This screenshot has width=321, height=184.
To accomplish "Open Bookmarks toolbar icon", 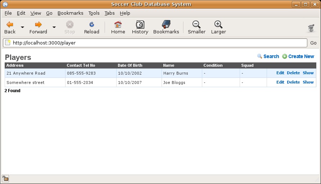I will [x=166, y=25].
